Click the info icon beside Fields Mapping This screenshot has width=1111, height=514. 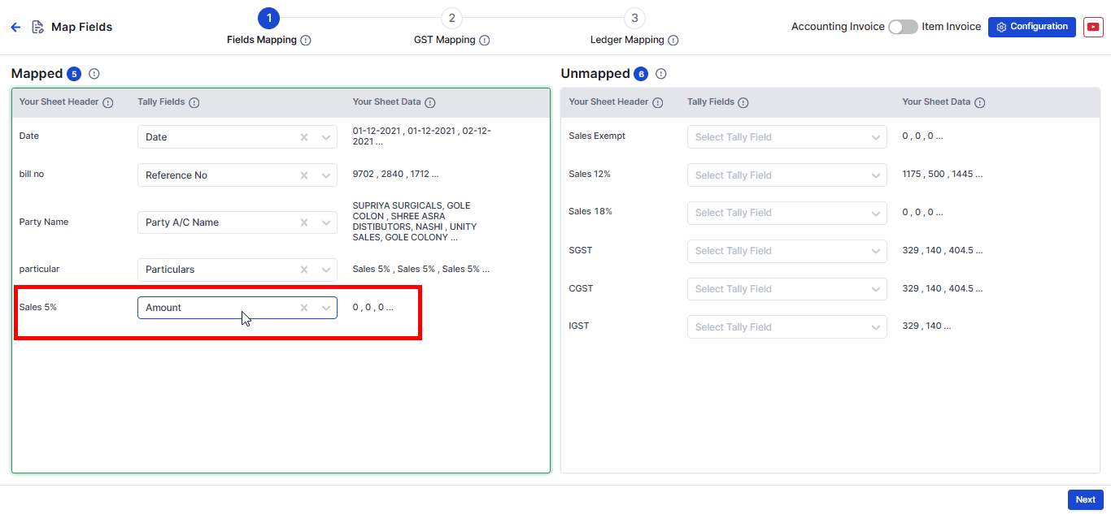[306, 40]
